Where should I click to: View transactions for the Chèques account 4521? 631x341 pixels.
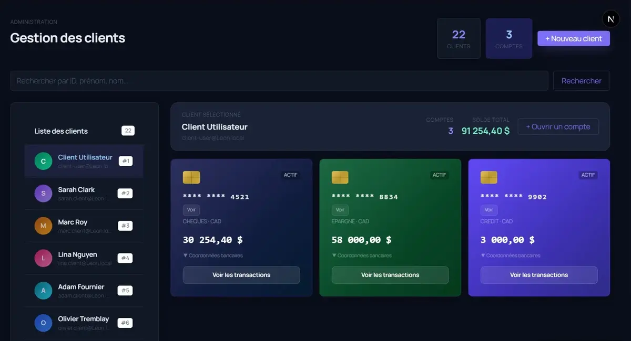coord(241,275)
